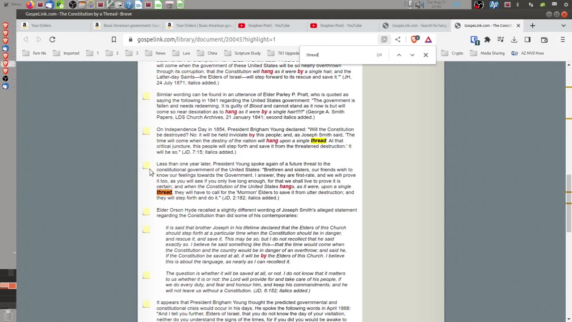Open the China bookmark folder
The height and width of the screenshot is (322, 572).
207,53
